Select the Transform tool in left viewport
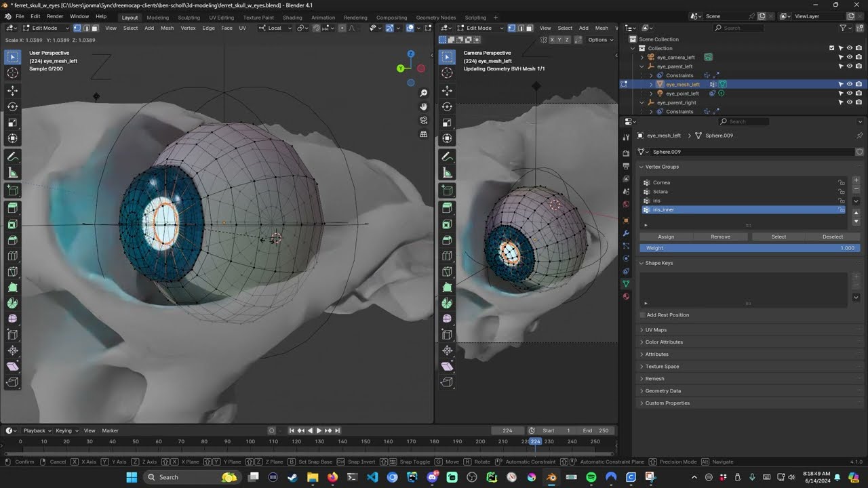The height and width of the screenshot is (488, 868). tap(13, 138)
